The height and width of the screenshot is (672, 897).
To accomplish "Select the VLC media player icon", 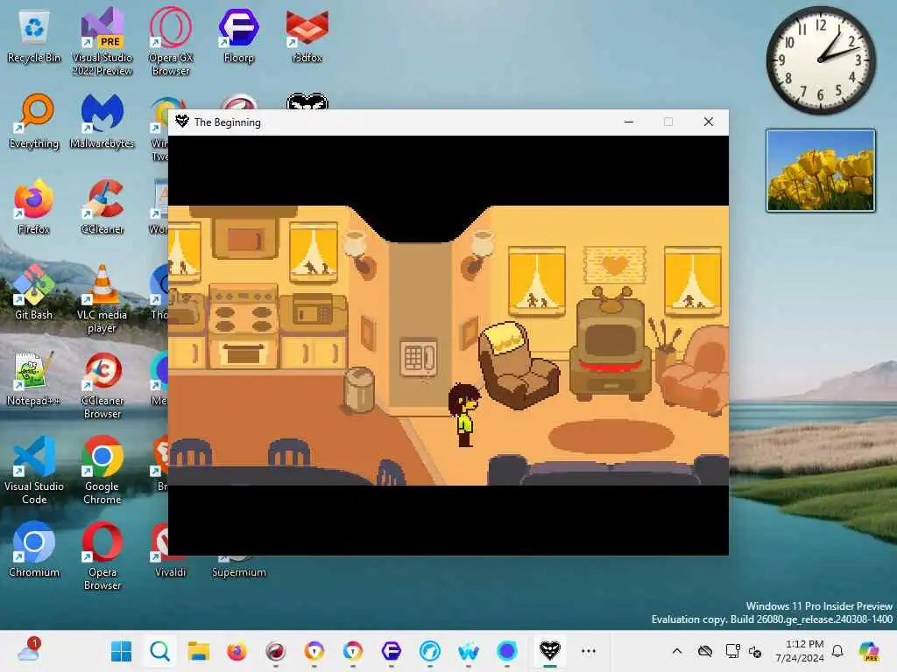I will tap(102, 299).
